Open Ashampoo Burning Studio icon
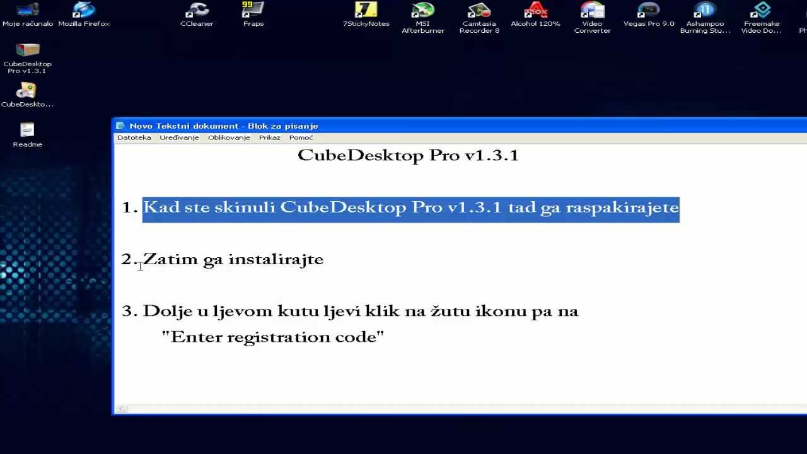 [705, 18]
